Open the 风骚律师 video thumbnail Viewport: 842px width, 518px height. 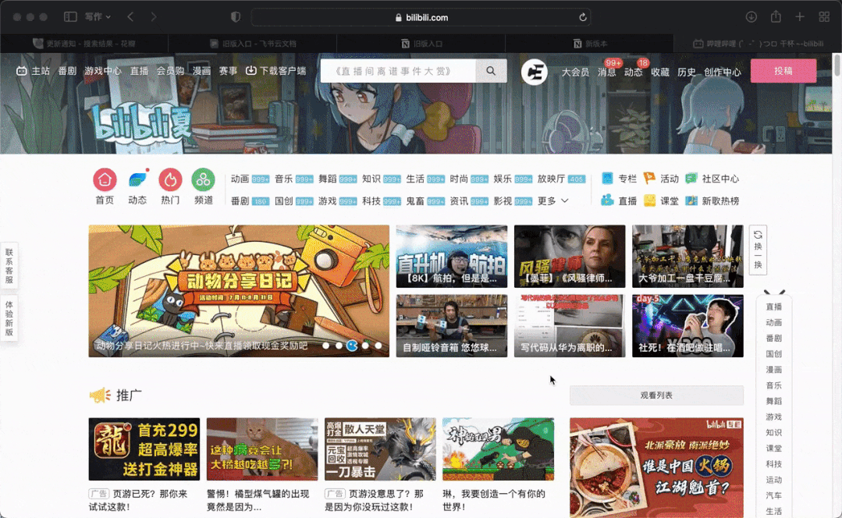click(x=570, y=256)
